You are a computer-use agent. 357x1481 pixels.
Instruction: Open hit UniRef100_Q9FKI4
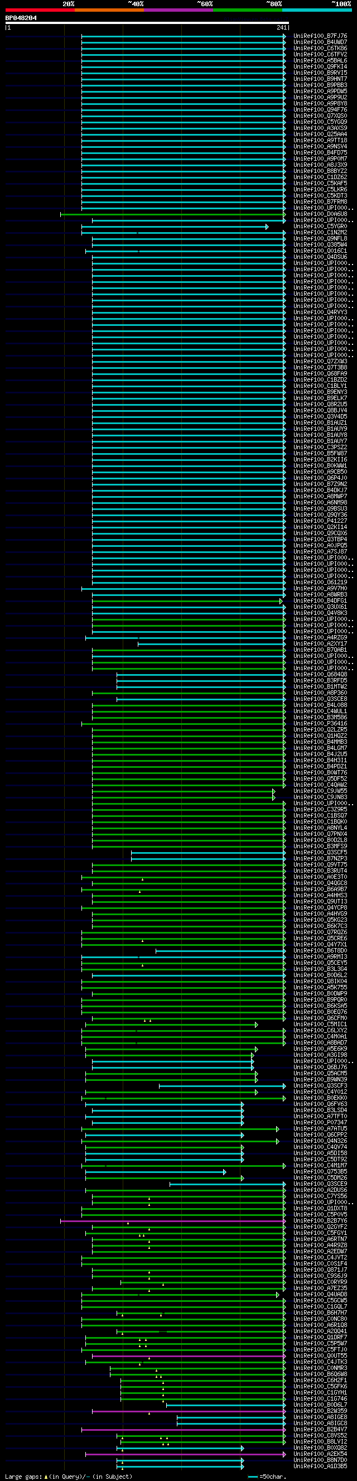(320, 67)
